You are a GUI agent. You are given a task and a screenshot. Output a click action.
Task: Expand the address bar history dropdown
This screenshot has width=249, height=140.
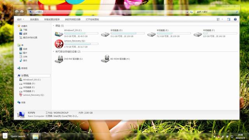(x=187, y=12)
